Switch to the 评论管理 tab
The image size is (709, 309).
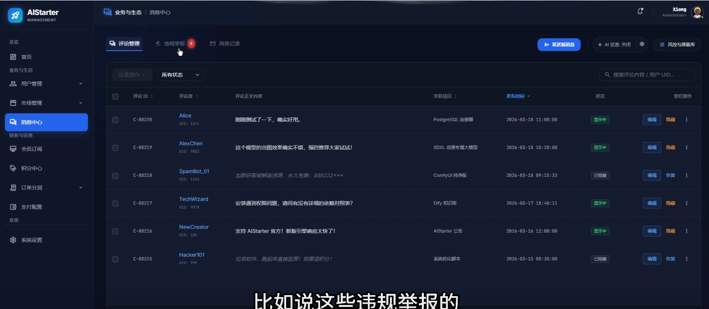click(x=124, y=44)
